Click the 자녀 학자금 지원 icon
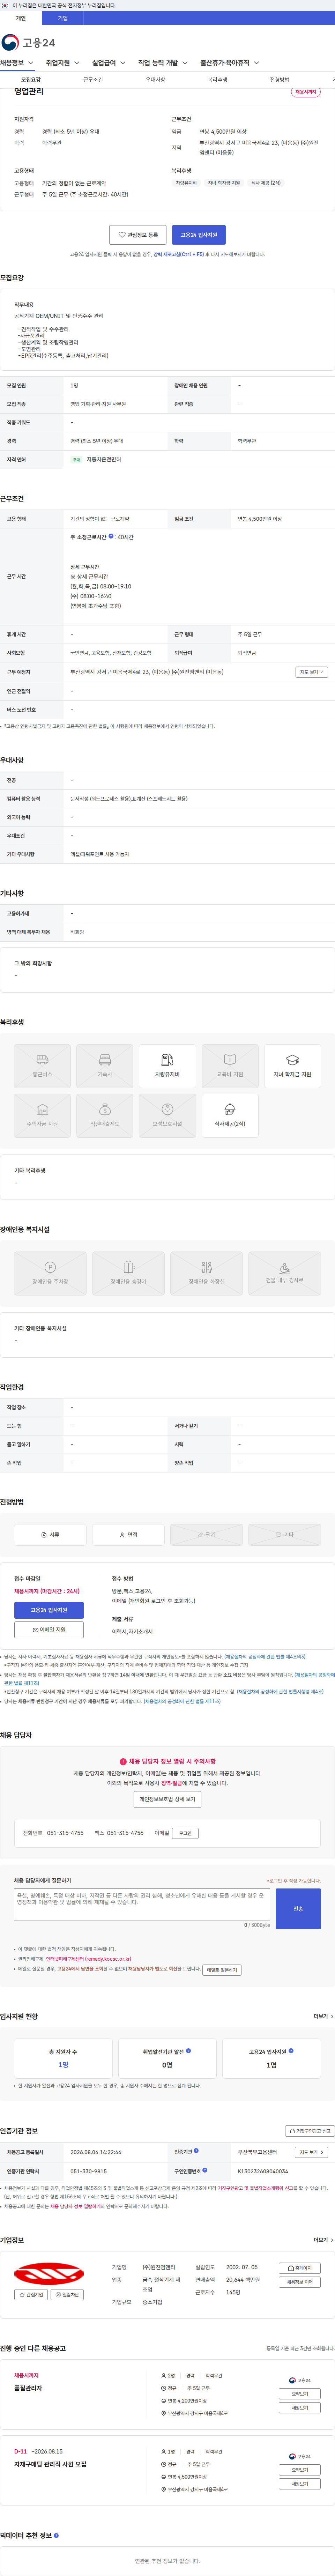The image size is (335, 2576). point(292,1066)
